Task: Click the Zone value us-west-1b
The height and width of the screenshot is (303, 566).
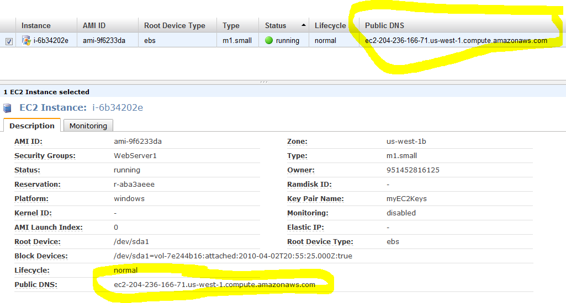Action: click(x=406, y=141)
